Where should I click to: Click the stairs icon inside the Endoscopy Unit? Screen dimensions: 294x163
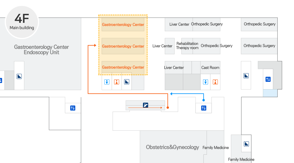click(19, 76)
